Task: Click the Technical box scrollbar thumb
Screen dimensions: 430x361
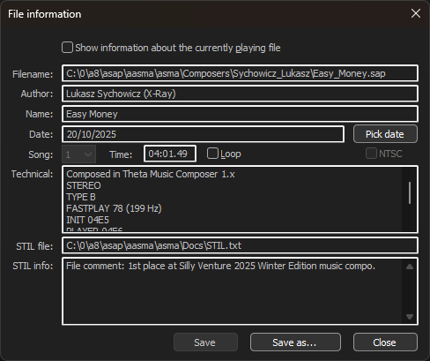Action: (410, 192)
